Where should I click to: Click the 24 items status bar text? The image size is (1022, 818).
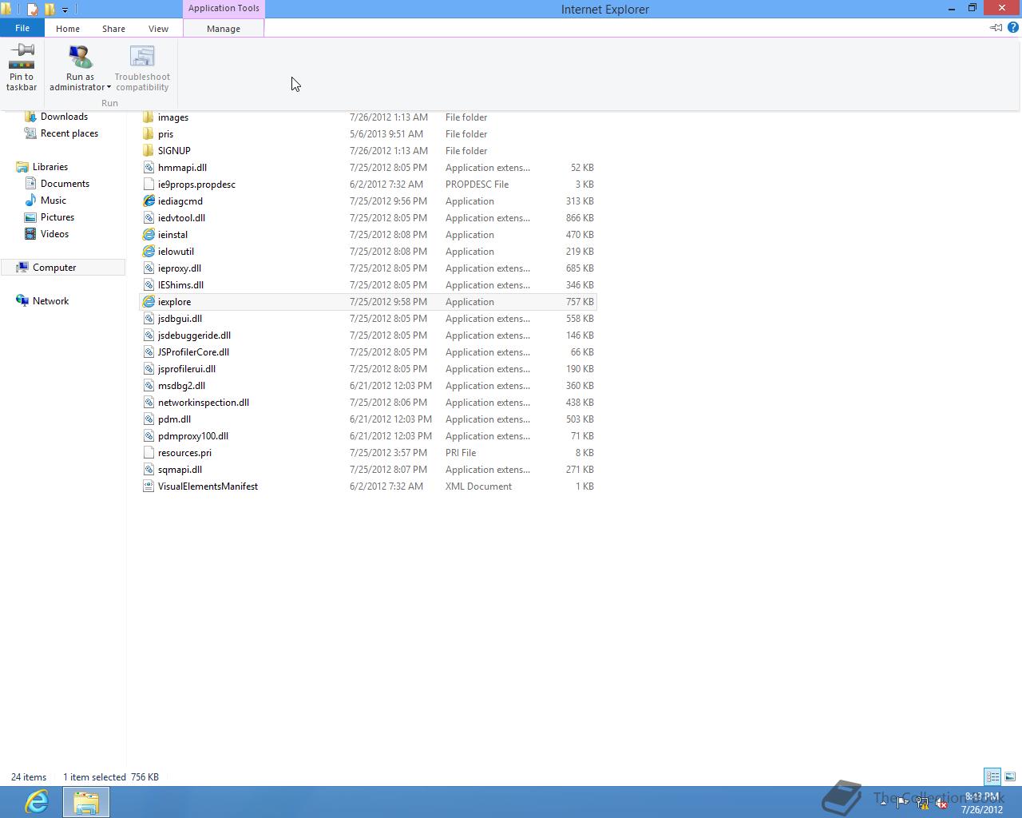(x=29, y=777)
